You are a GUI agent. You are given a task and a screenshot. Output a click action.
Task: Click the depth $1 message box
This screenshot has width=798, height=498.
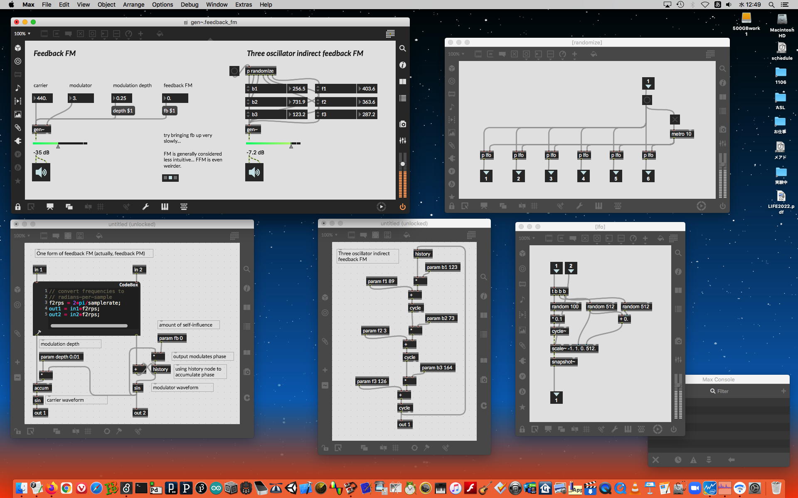(123, 111)
